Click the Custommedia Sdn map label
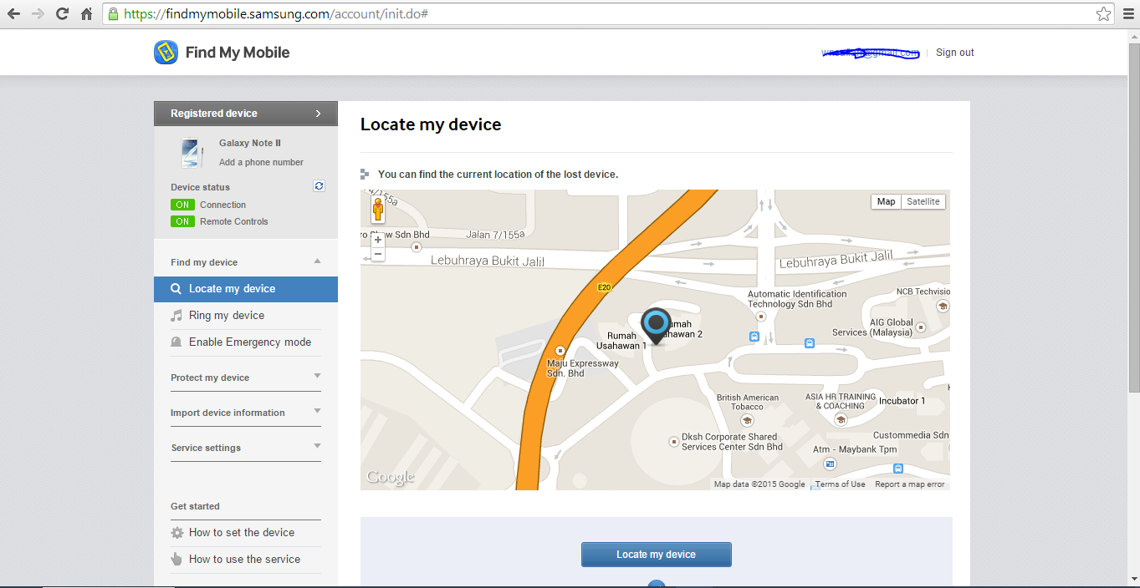Screen dimensions: 1140x588 [x=911, y=435]
